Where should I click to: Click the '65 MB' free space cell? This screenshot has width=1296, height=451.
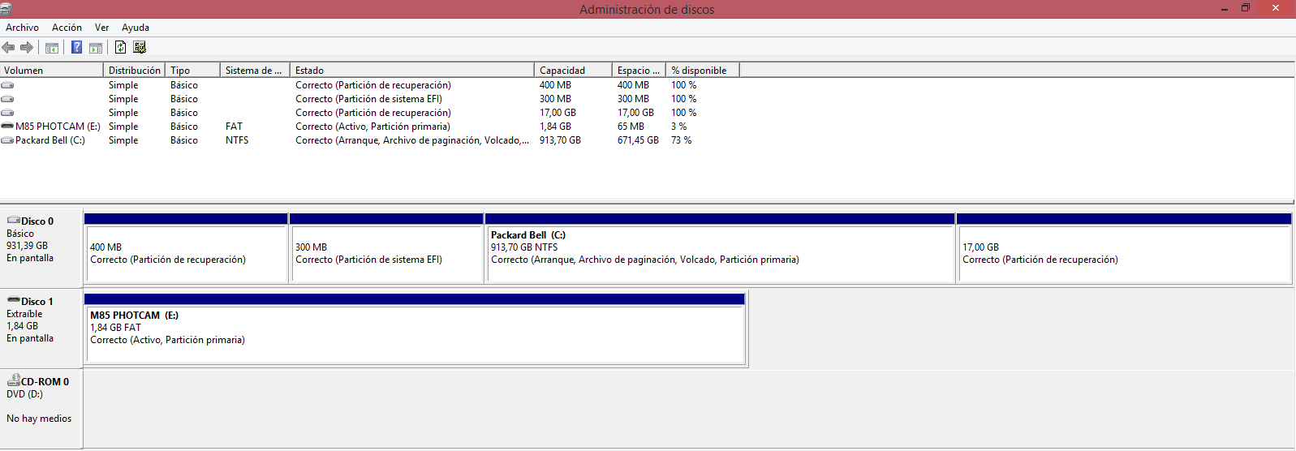pos(631,126)
